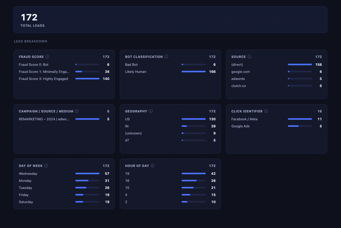Click the Campaign / Source / Medium info icon

click(77, 111)
